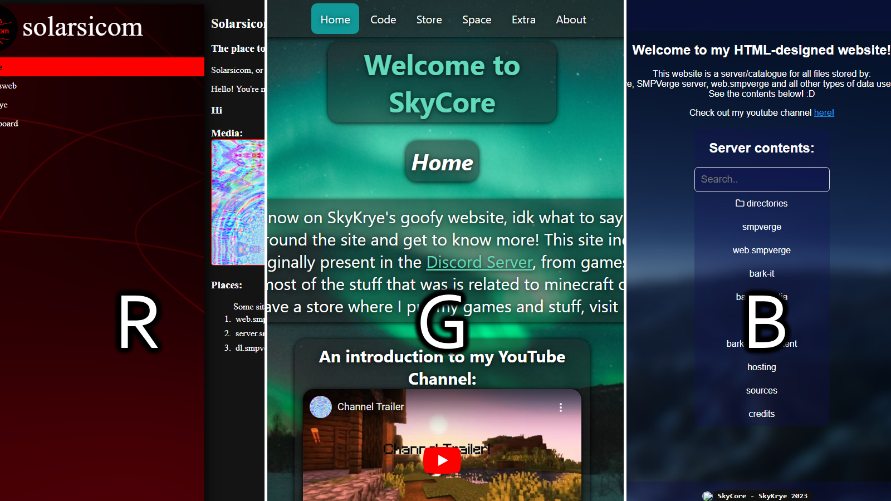
Task: Click the solarsicom site title
Action: [82, 27]
